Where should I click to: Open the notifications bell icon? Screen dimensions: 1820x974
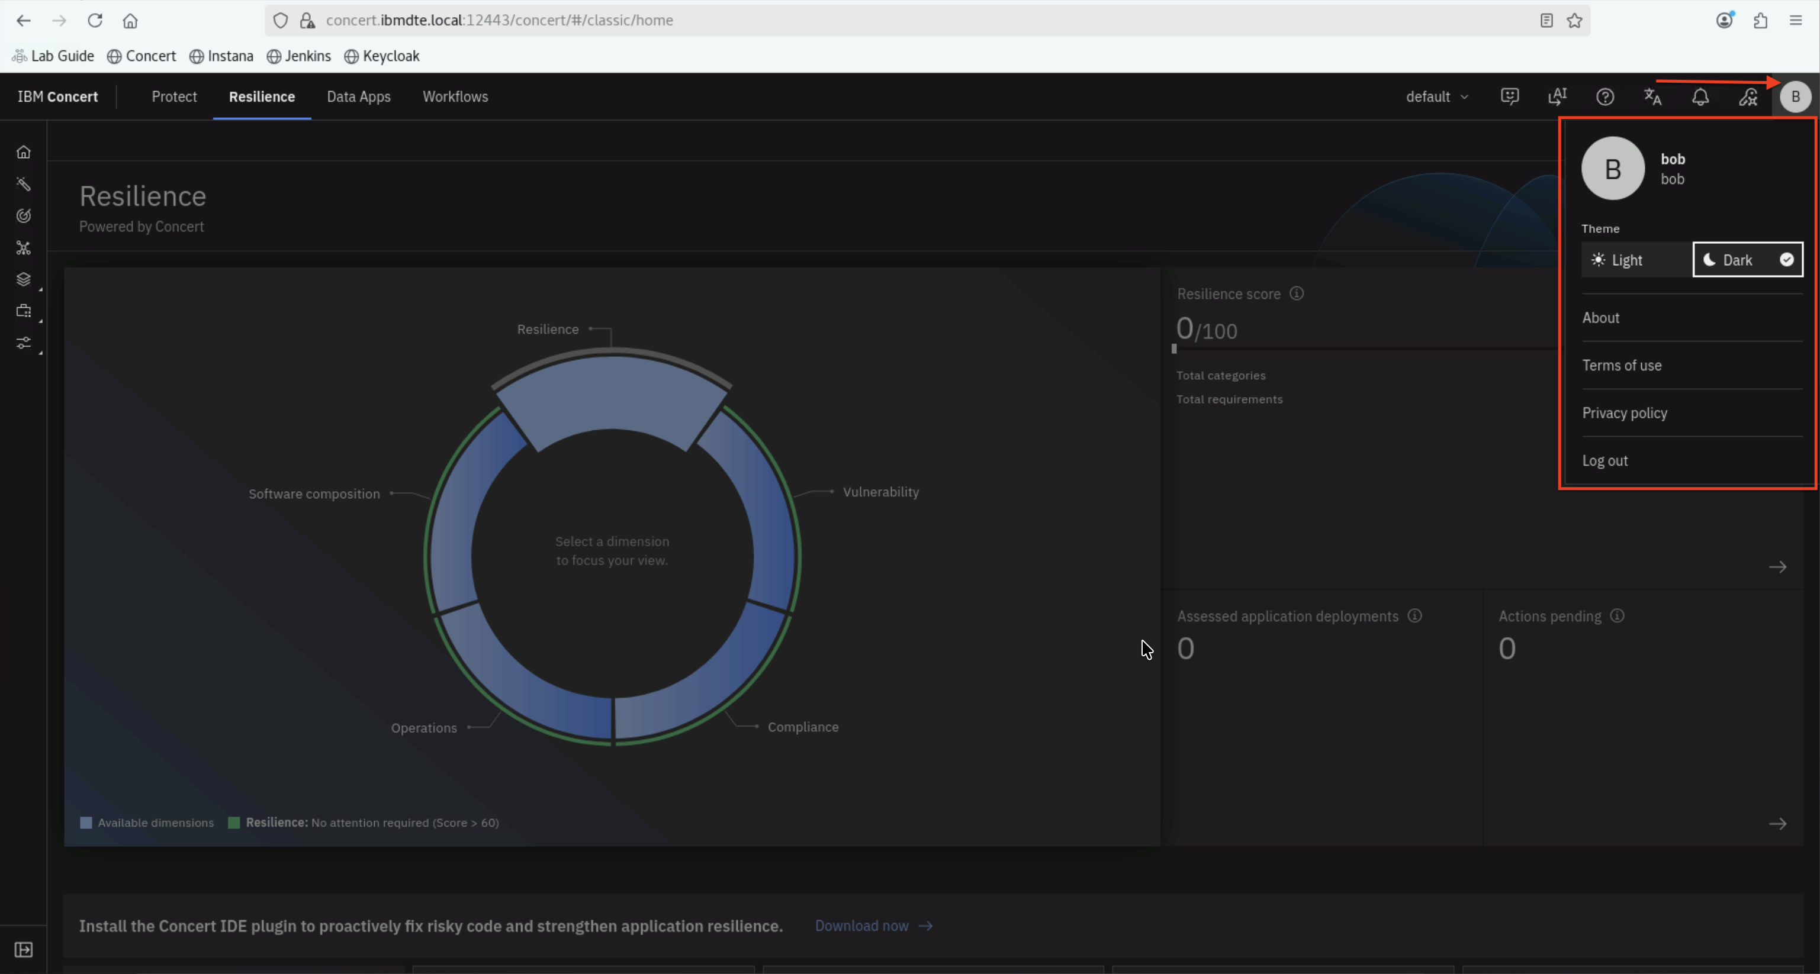click(x=1700, y=97)
